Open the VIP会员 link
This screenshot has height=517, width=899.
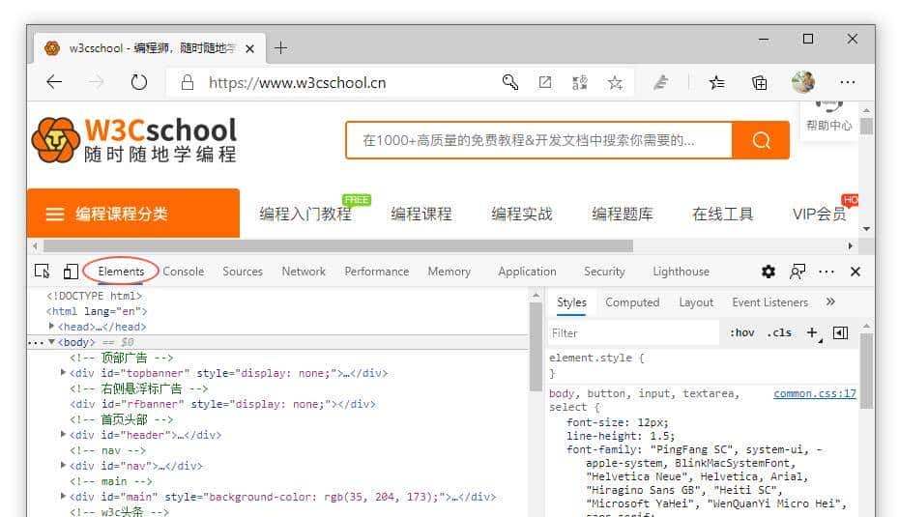820,214
